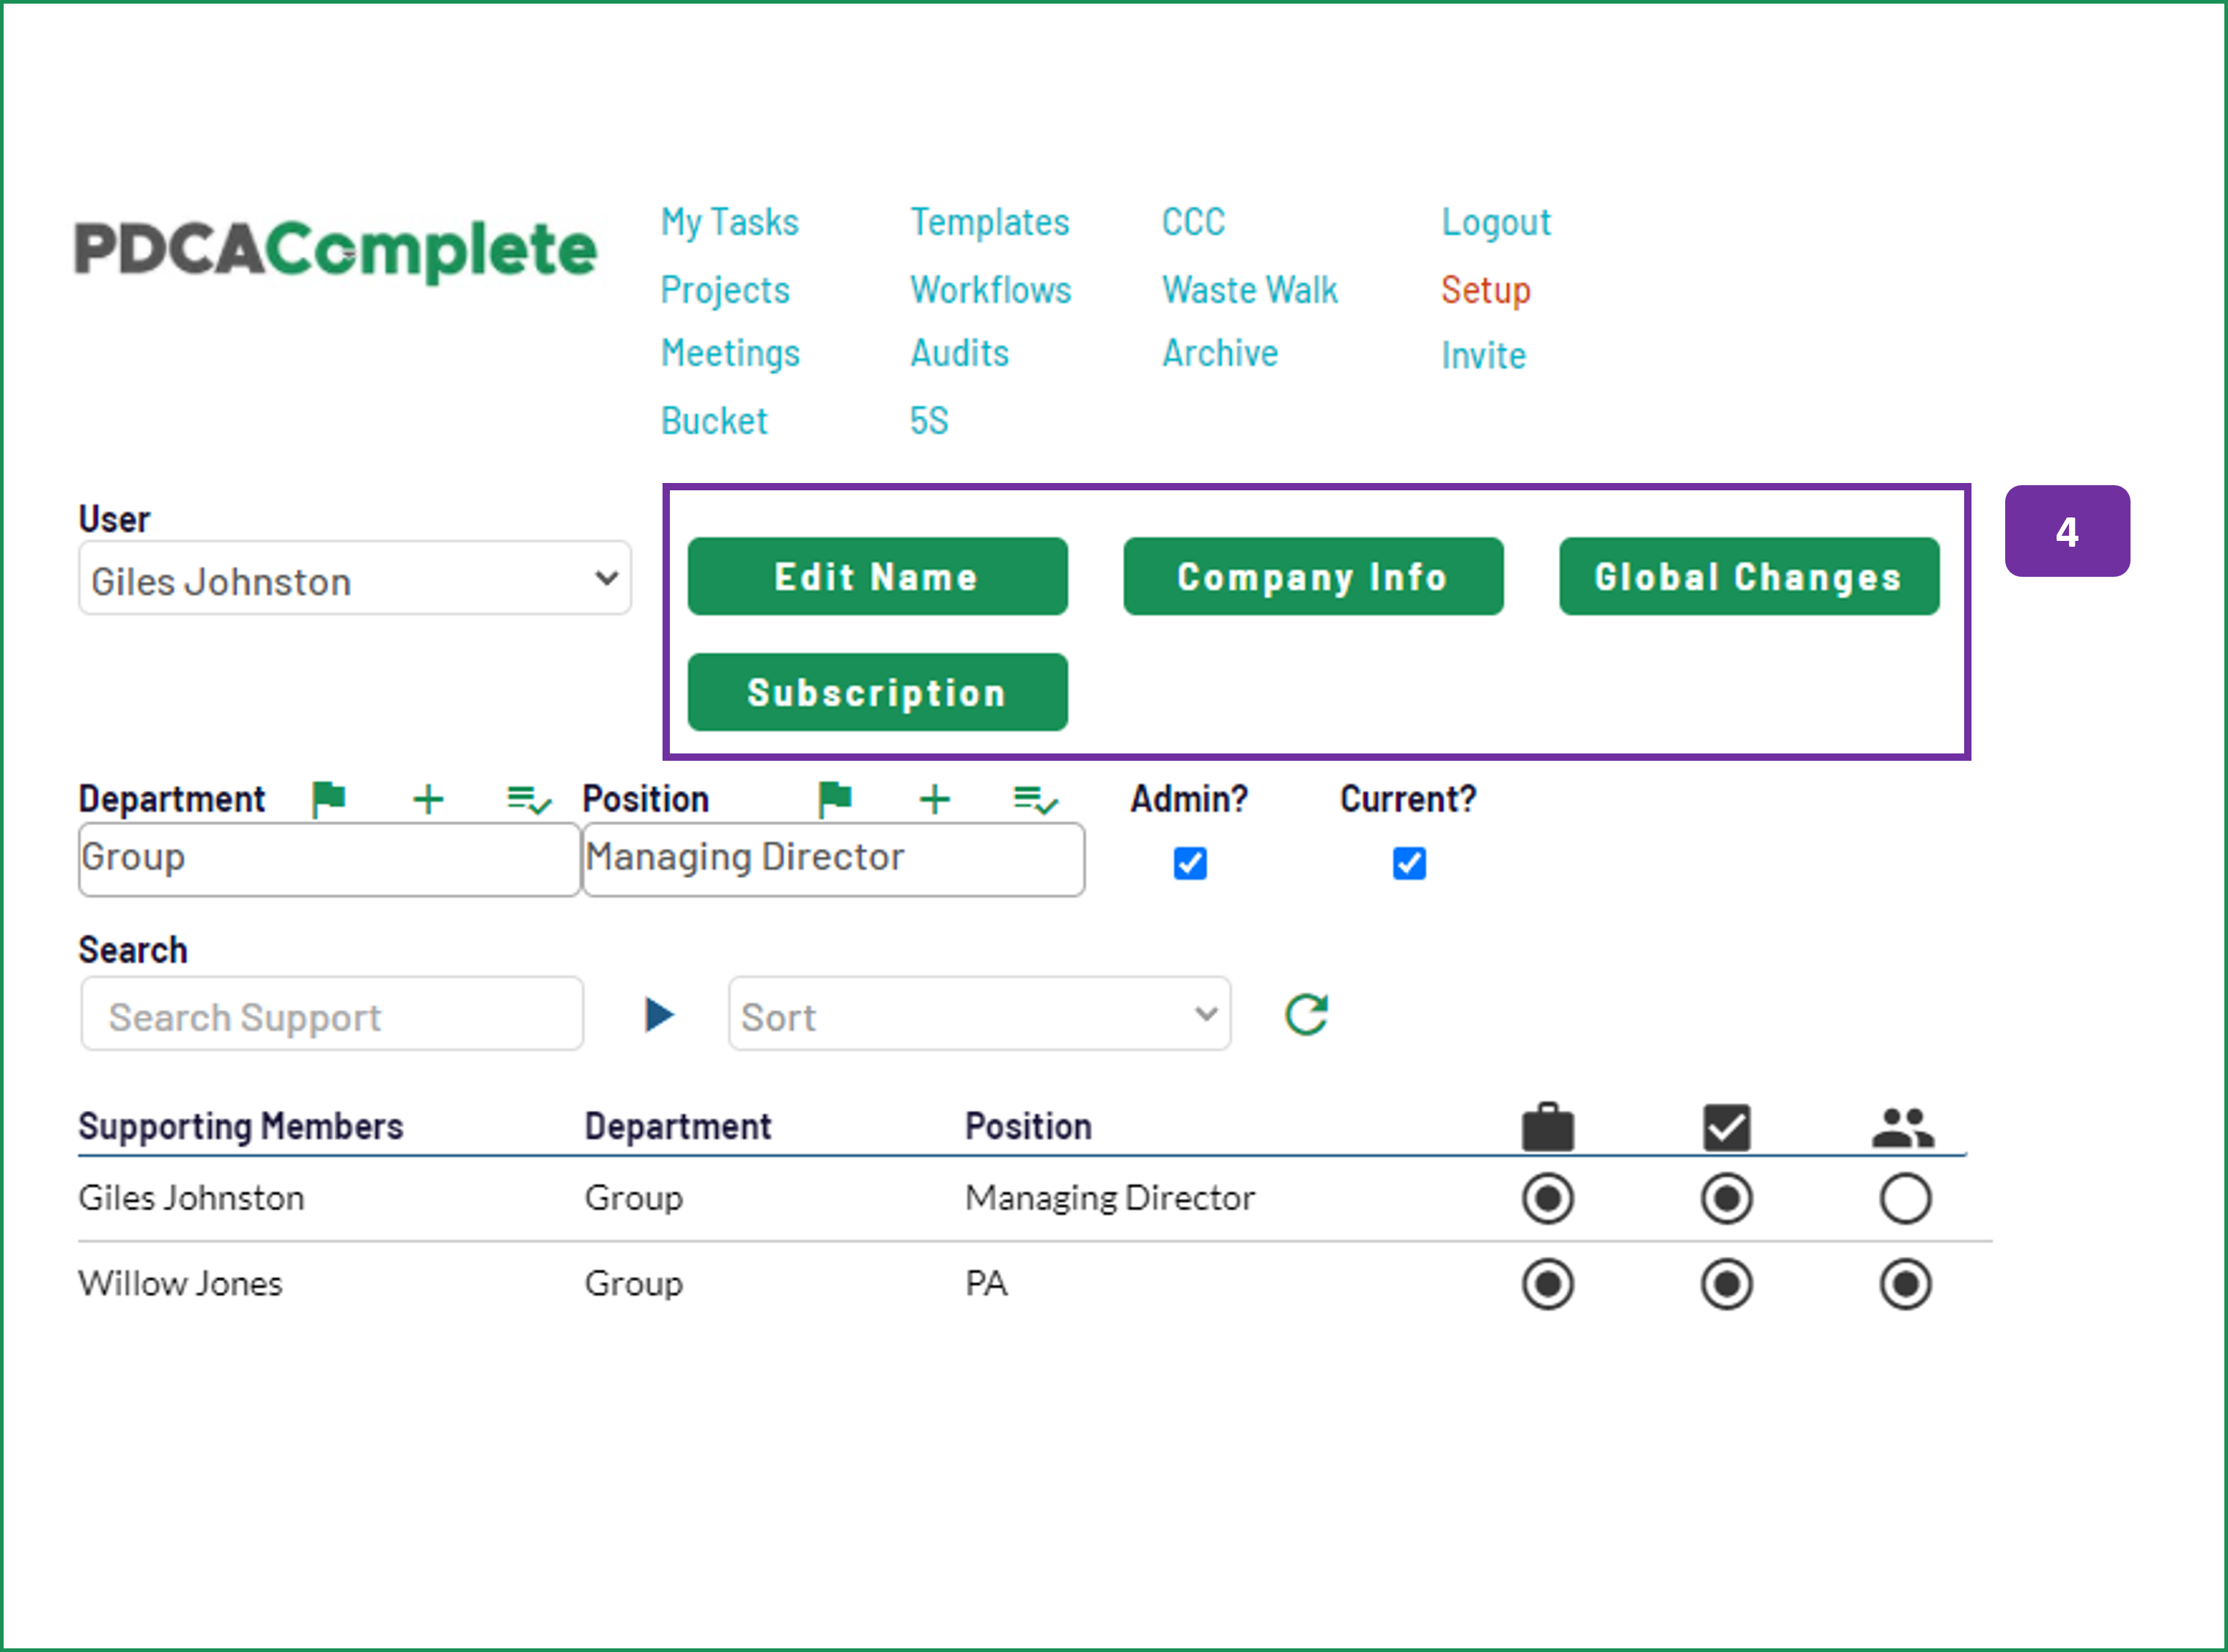Open the Sort dropdown
This screenshot has height=1652, width=2228.
coord(979,1014)
